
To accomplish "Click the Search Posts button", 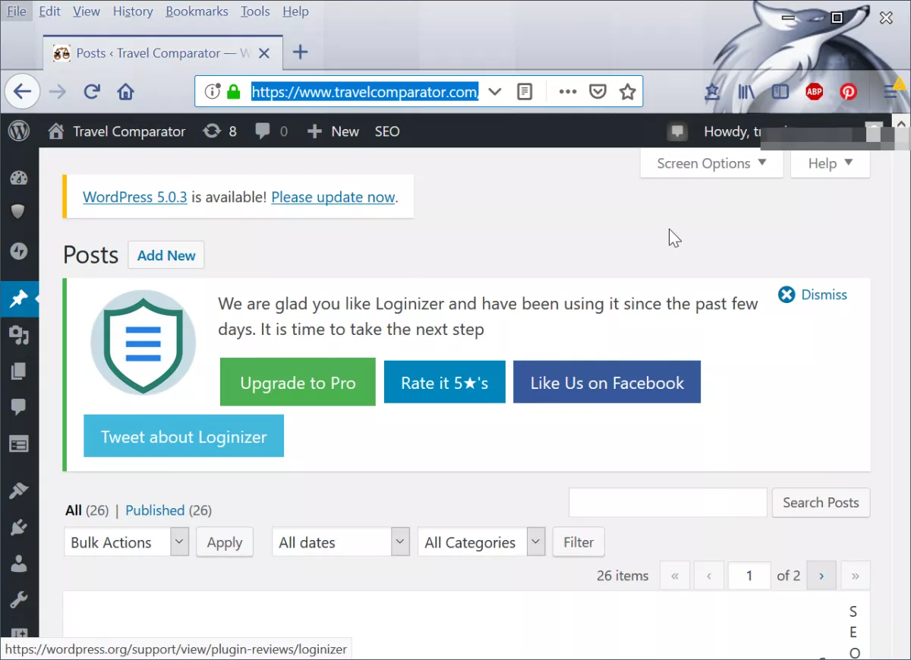I will click(x=821, y=502).
